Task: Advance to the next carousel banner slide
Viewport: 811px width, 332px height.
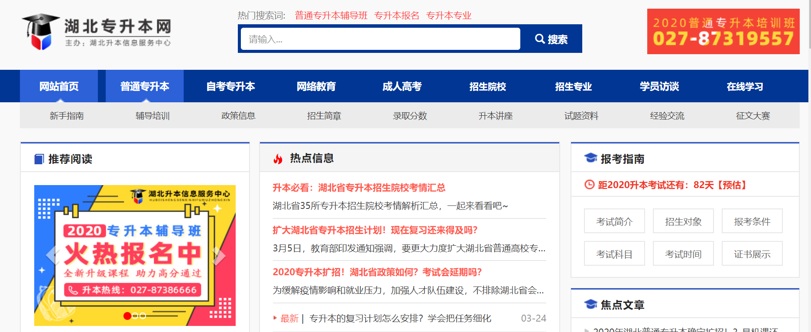Action: coord(219,256)
